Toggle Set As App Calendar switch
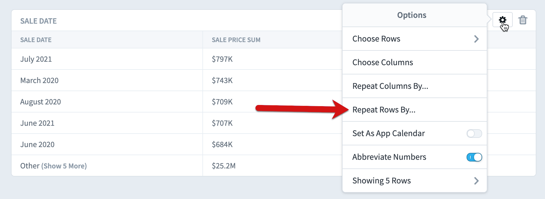The height and width of the screenshot is (199, 545). coord(474,134)
